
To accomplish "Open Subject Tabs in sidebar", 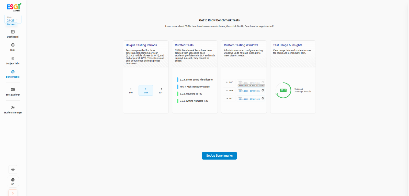I will [13, 61].
